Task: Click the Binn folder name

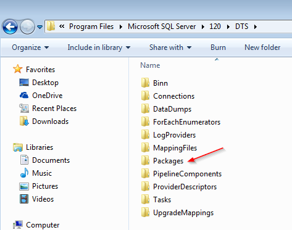Action: click(161, 83)
